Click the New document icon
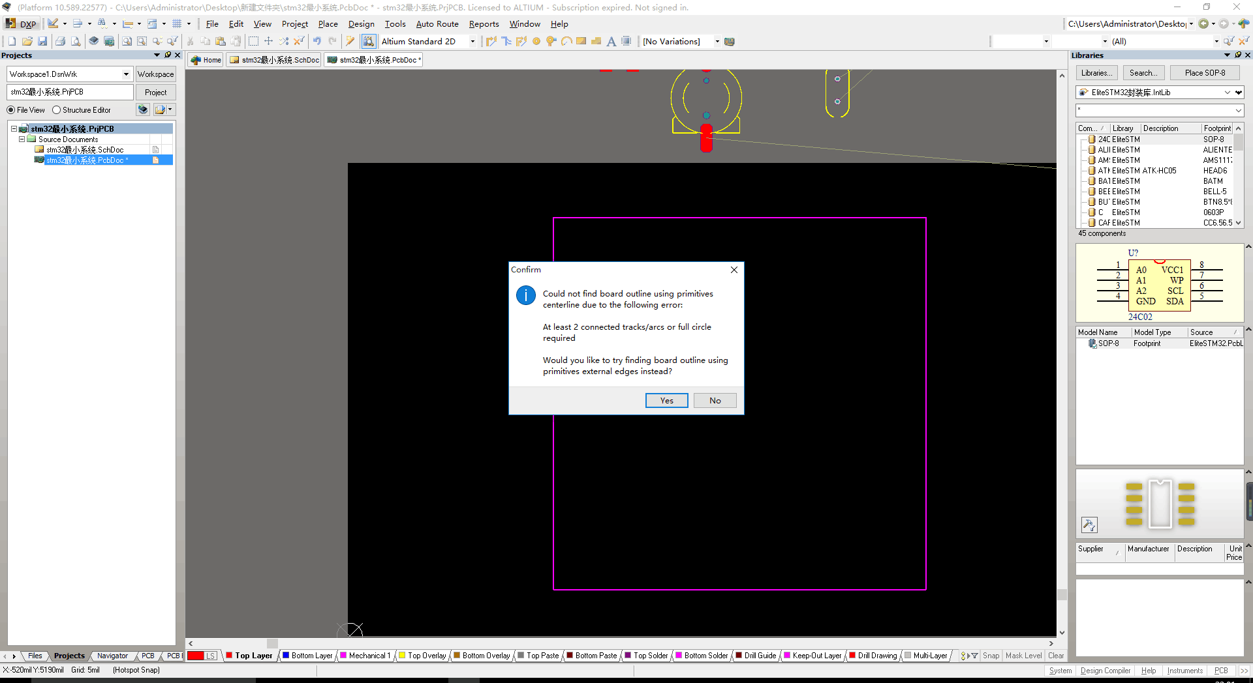Image resolution: width=1253 pixels, height=683 pixels. pos(12,41)
